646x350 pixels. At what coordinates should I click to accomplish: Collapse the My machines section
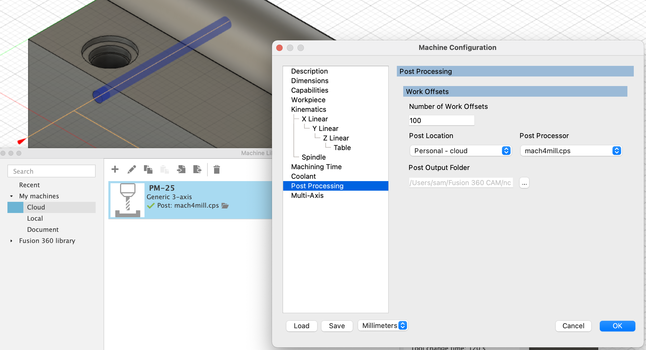coord(11,196)
